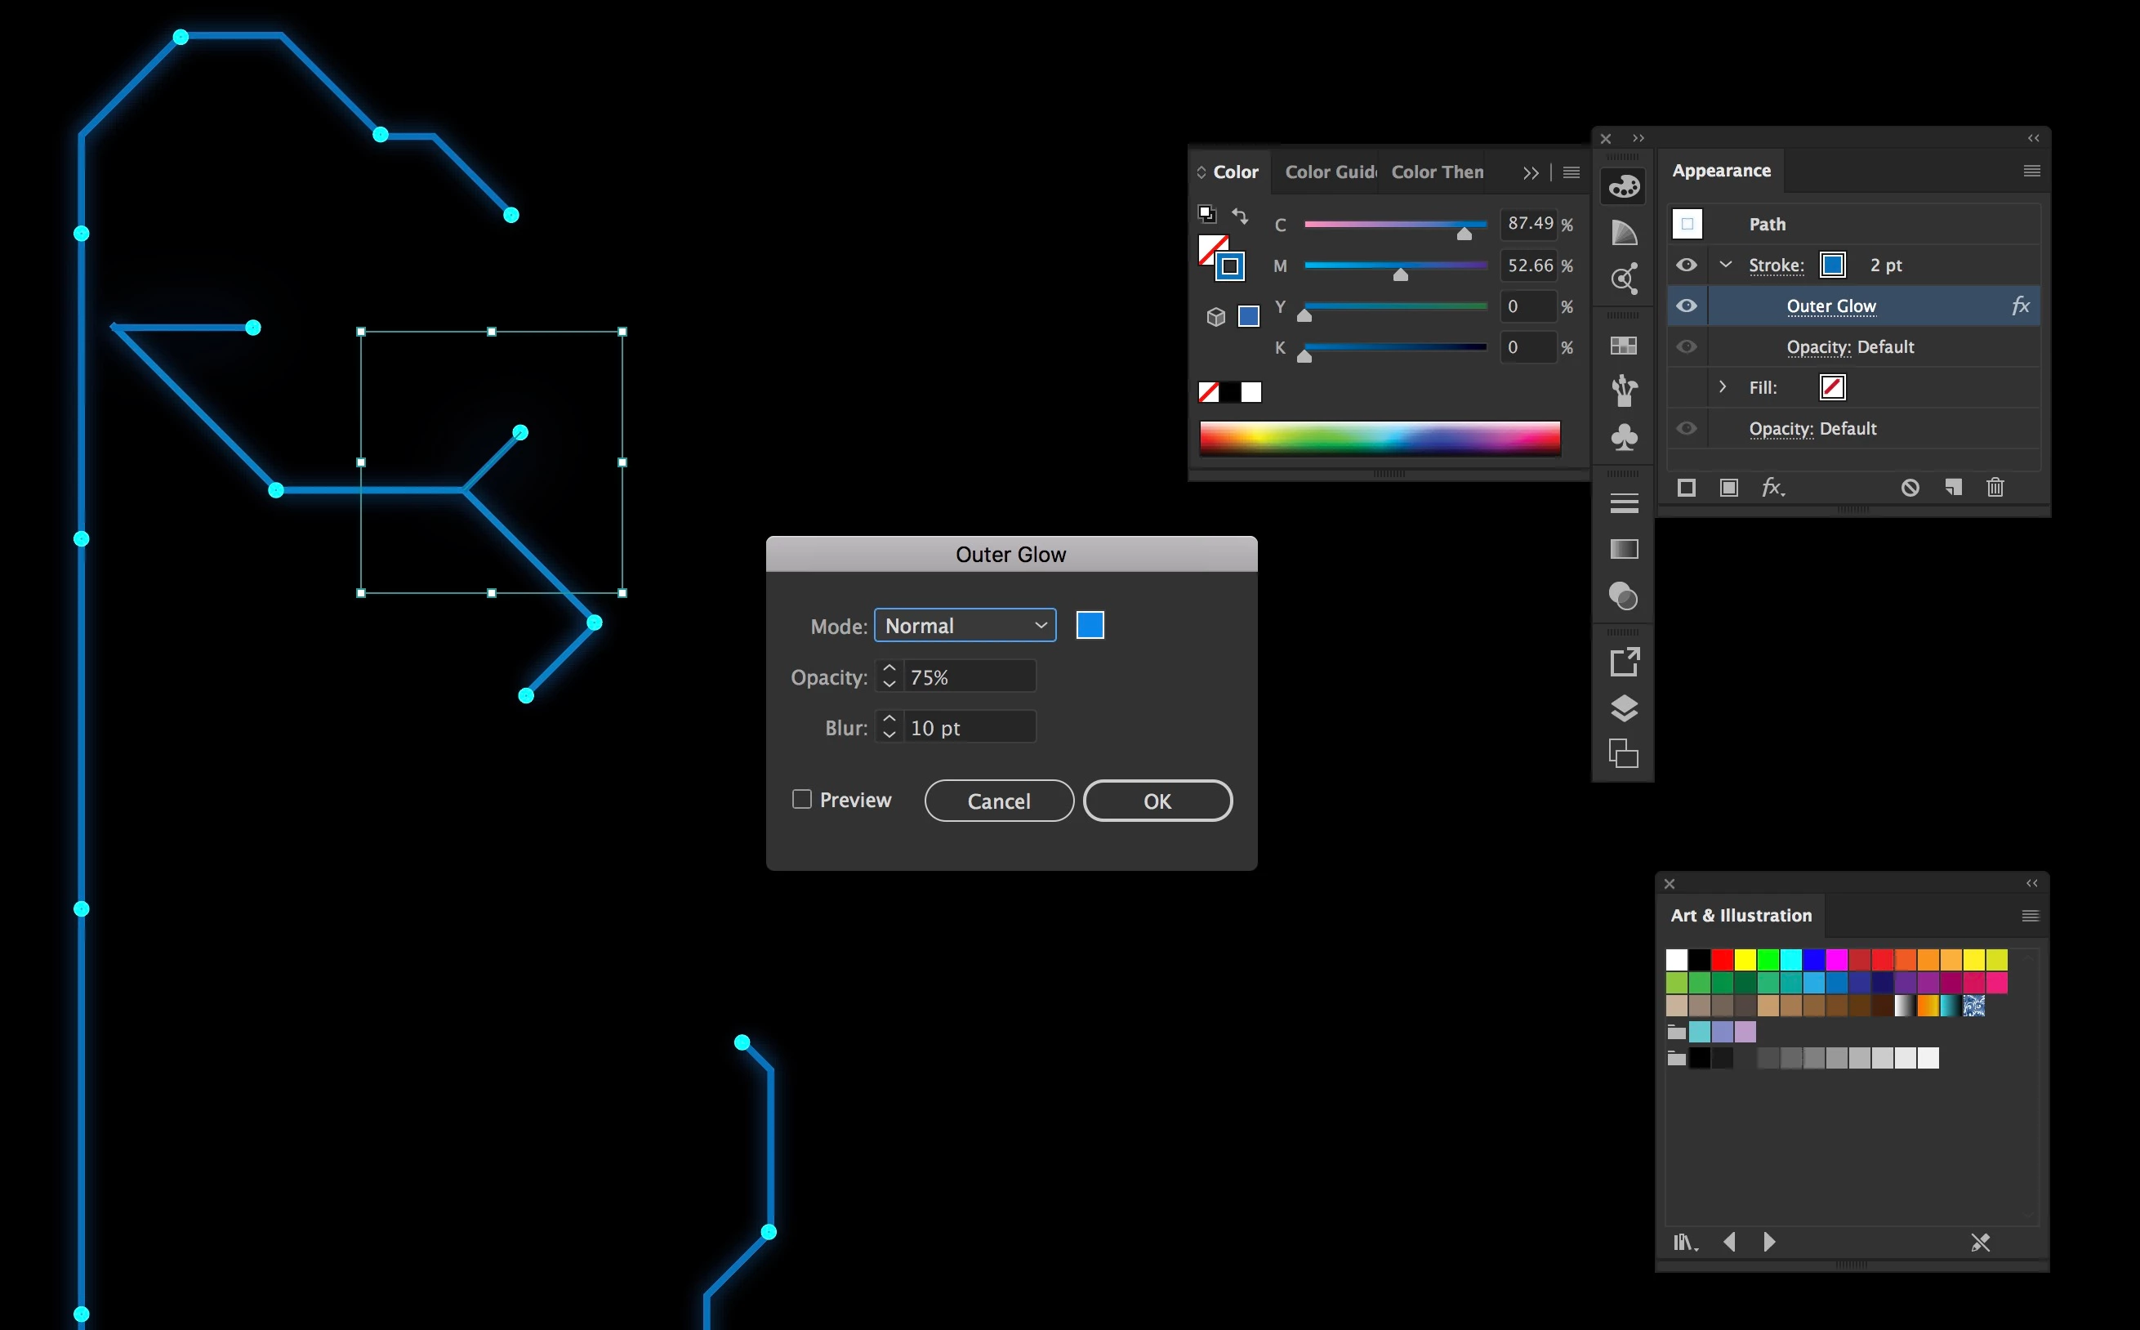Switch to Color Themes tab

[x=1437, y=172]
